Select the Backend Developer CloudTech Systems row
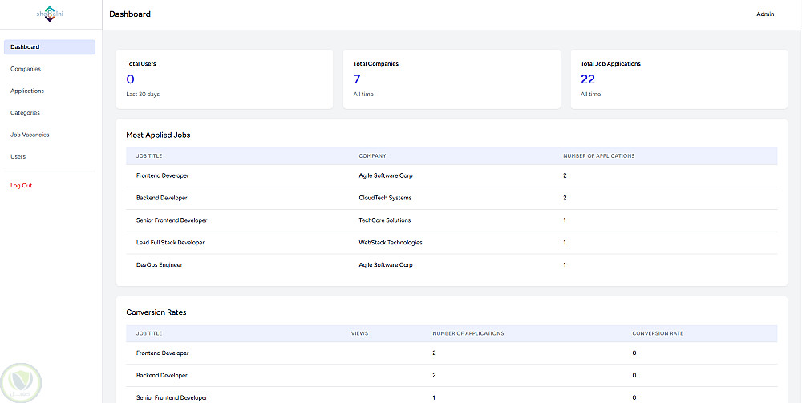 tap(452, 198)
